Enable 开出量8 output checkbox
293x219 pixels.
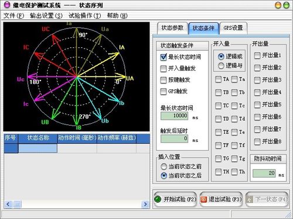point(257,141)
